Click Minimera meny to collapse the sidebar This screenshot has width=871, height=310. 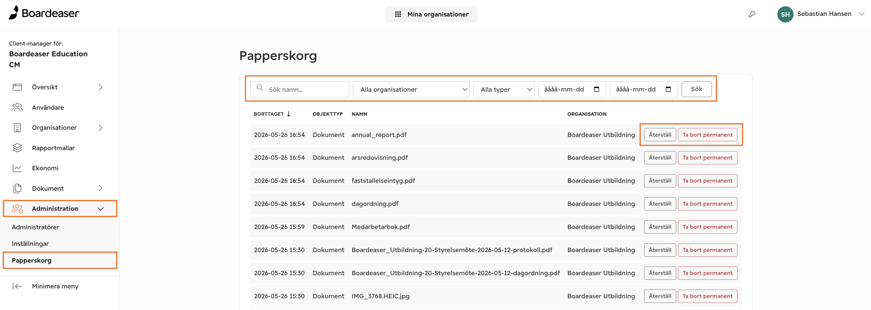[55, 286]
